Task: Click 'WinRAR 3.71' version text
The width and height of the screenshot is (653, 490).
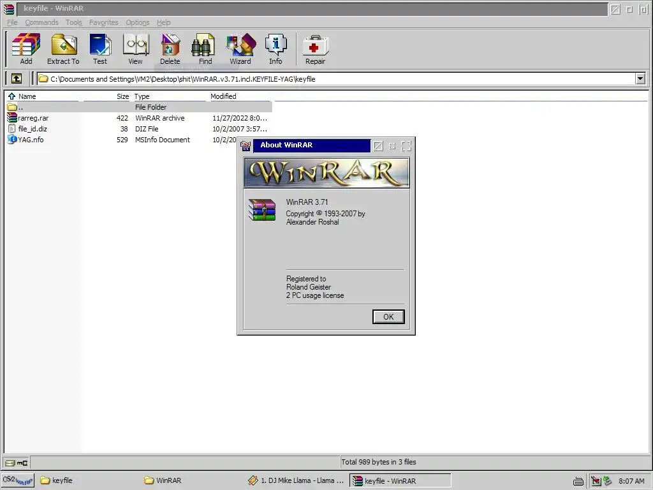Action: (307, 202)
